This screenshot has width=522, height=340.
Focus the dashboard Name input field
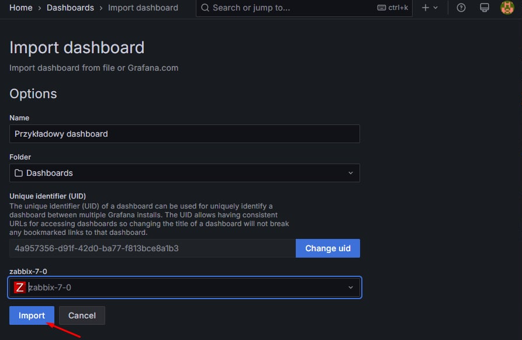[x=184, y=134]
